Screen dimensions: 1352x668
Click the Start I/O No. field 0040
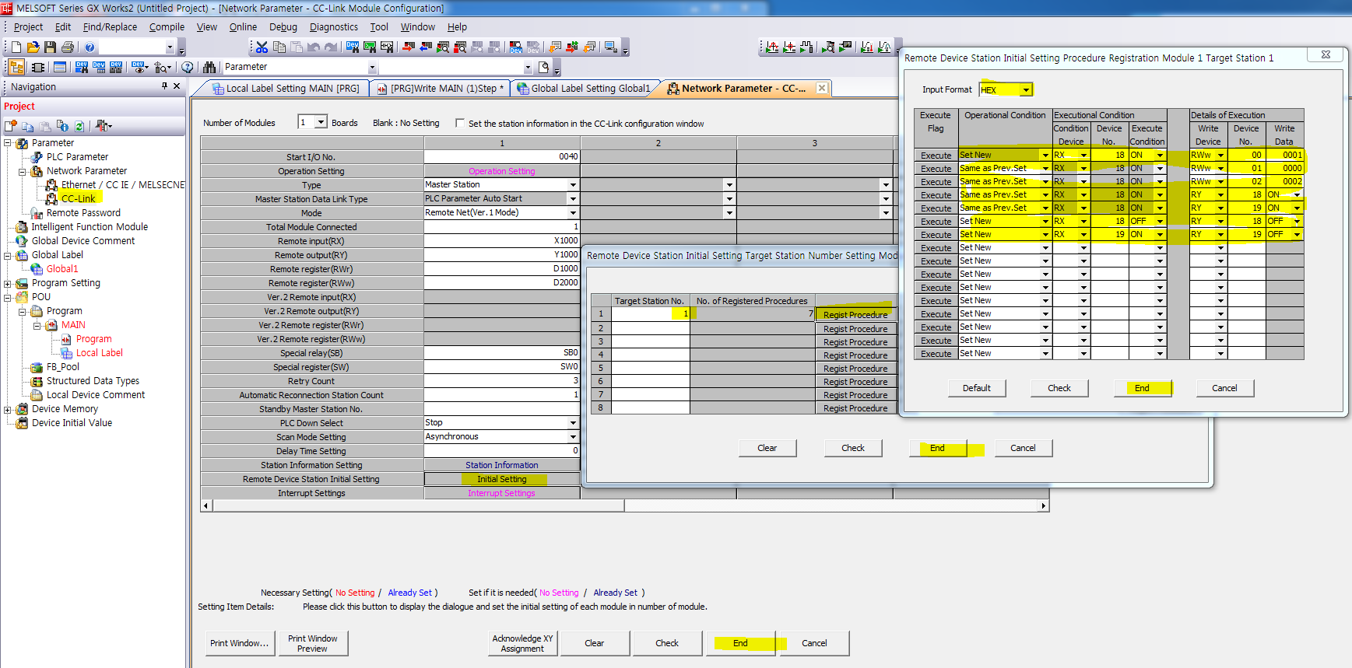[502, 157]
